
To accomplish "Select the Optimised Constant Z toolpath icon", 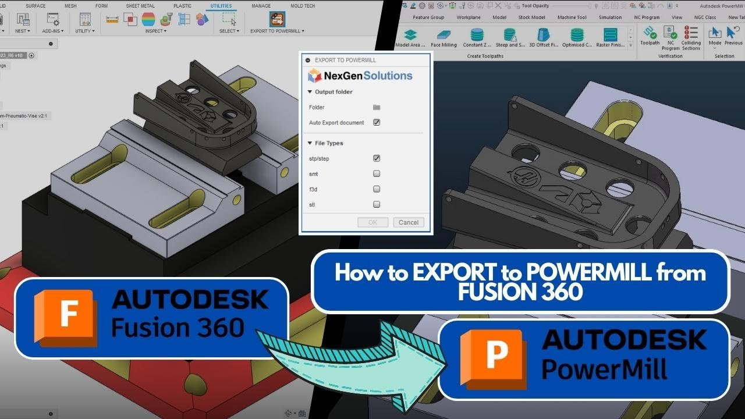I will [x=577, y=34].
